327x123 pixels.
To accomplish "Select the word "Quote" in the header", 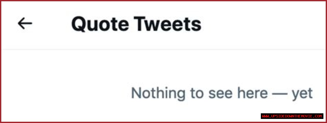I will 100,24.
